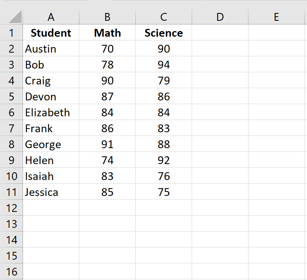Click the Math header cell
This screenshot has height=280, width=307.
coord(107,33)
